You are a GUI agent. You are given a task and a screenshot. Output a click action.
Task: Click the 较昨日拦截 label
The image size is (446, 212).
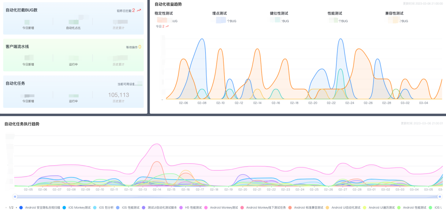tap(124, 11)
